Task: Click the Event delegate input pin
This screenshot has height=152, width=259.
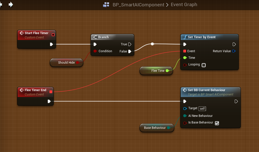Action: click(x=185, y=51)
